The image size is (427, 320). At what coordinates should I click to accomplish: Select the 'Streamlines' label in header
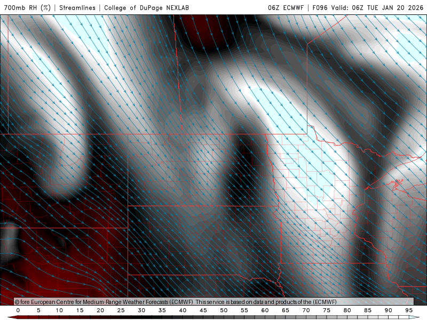pyautogui.click(x=77, y=7)
